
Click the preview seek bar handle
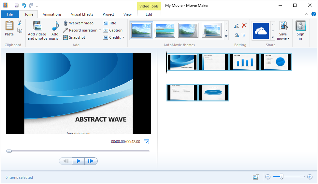tap(9, 151)
